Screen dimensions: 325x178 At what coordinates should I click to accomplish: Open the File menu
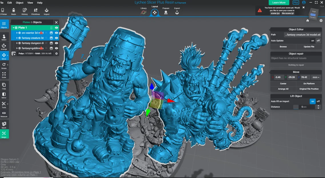(x=2, y=3)
